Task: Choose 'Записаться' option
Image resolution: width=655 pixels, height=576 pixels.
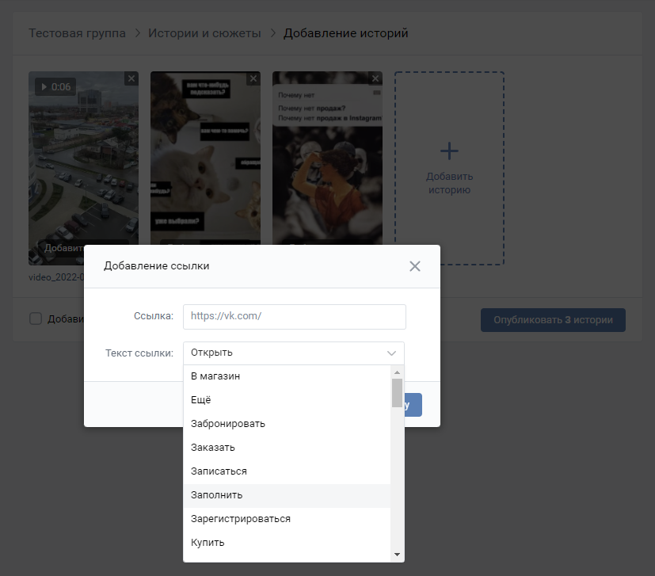Action: pos(219,471)
